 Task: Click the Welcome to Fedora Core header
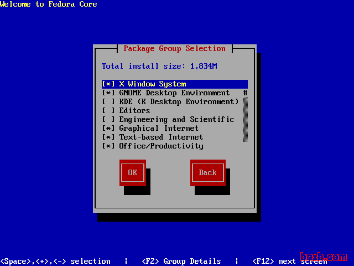pyautogui.click(x=49, y=4)
